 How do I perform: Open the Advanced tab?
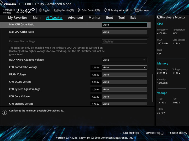coord(75,18)
